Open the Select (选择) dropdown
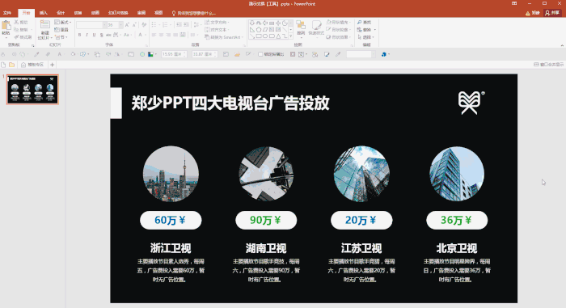Viewport: 566px width, 308px height. (365, 37)
